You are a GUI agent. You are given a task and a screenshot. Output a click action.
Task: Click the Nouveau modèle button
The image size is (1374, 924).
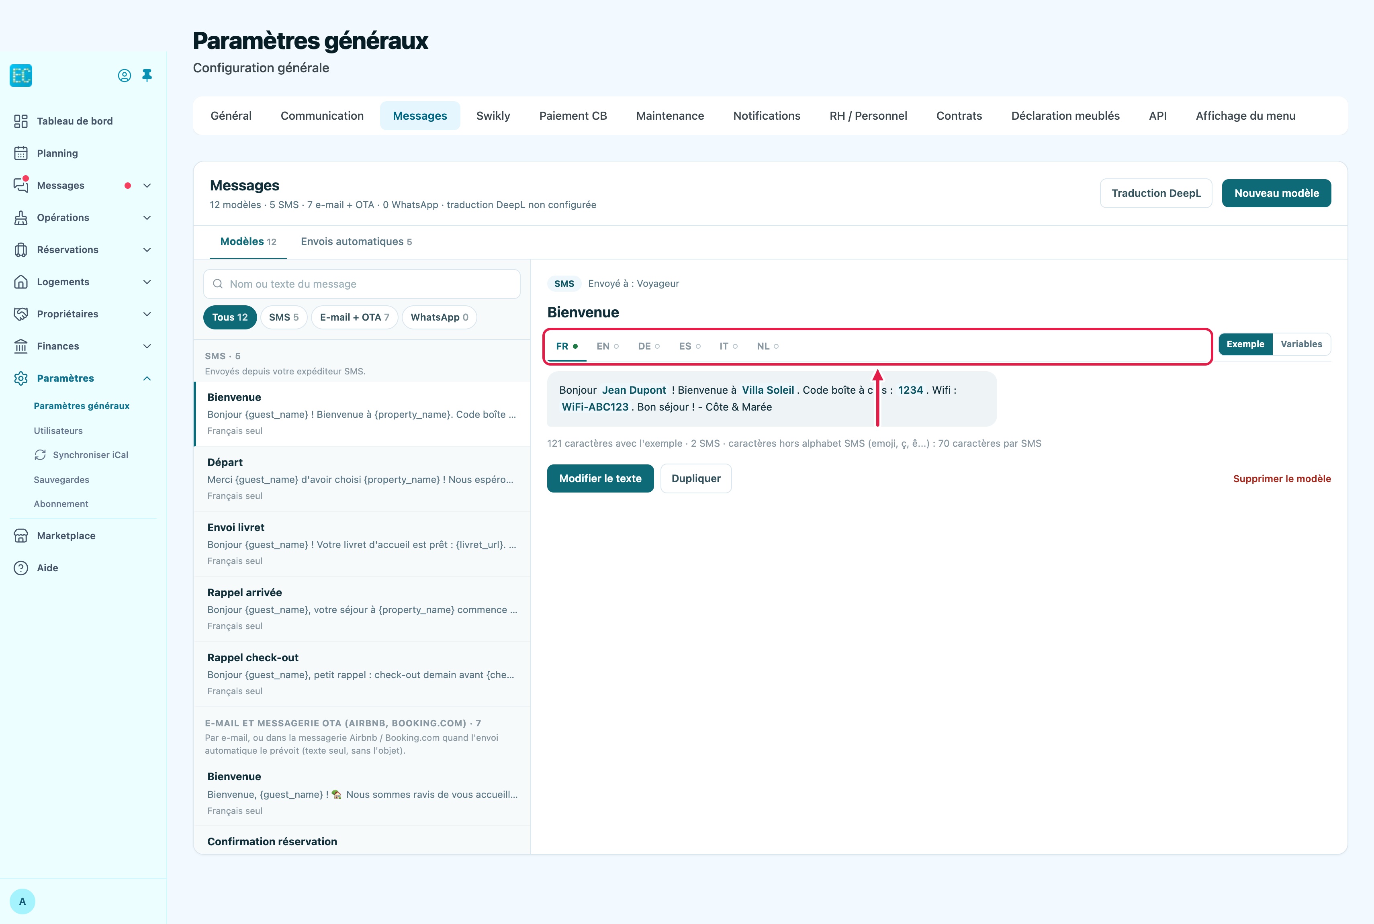tap(1276, 193)
